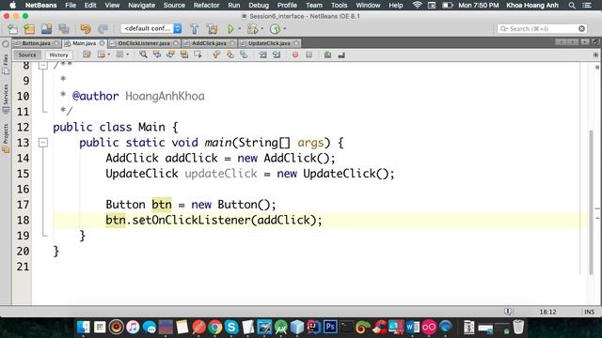
Task: Open the default configuration dropdown
Action: pos(151,28)
